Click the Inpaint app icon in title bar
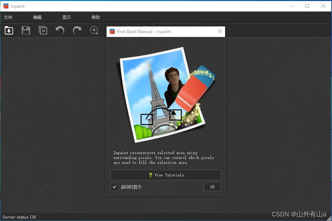This screenshot has height=221, width=332. tap(6, 6)
